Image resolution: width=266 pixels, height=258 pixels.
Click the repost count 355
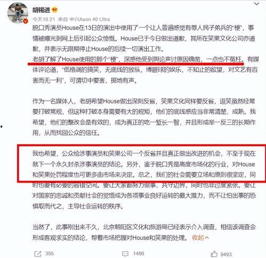coord(49,254)
